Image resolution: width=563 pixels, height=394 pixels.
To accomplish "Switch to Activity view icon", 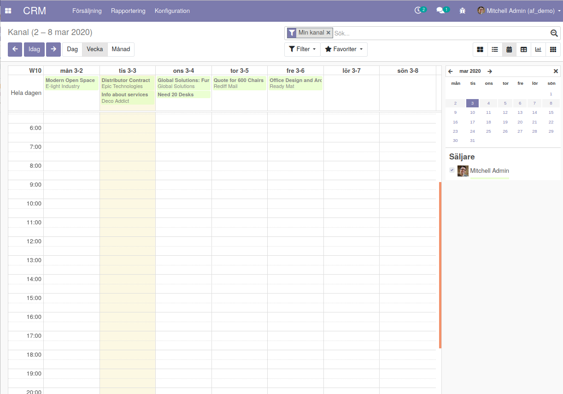I will 553,49.
